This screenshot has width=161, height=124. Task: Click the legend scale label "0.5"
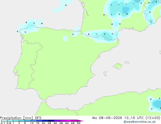pyautogui.click(x=9, y=123)
